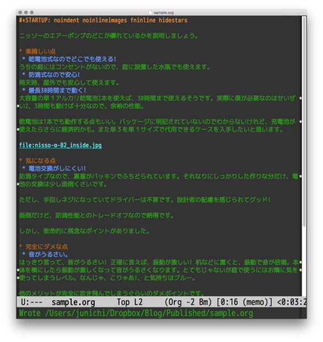
Task: Click the -2 minor mode indicator in mode line
Action: tap(190, 302)
